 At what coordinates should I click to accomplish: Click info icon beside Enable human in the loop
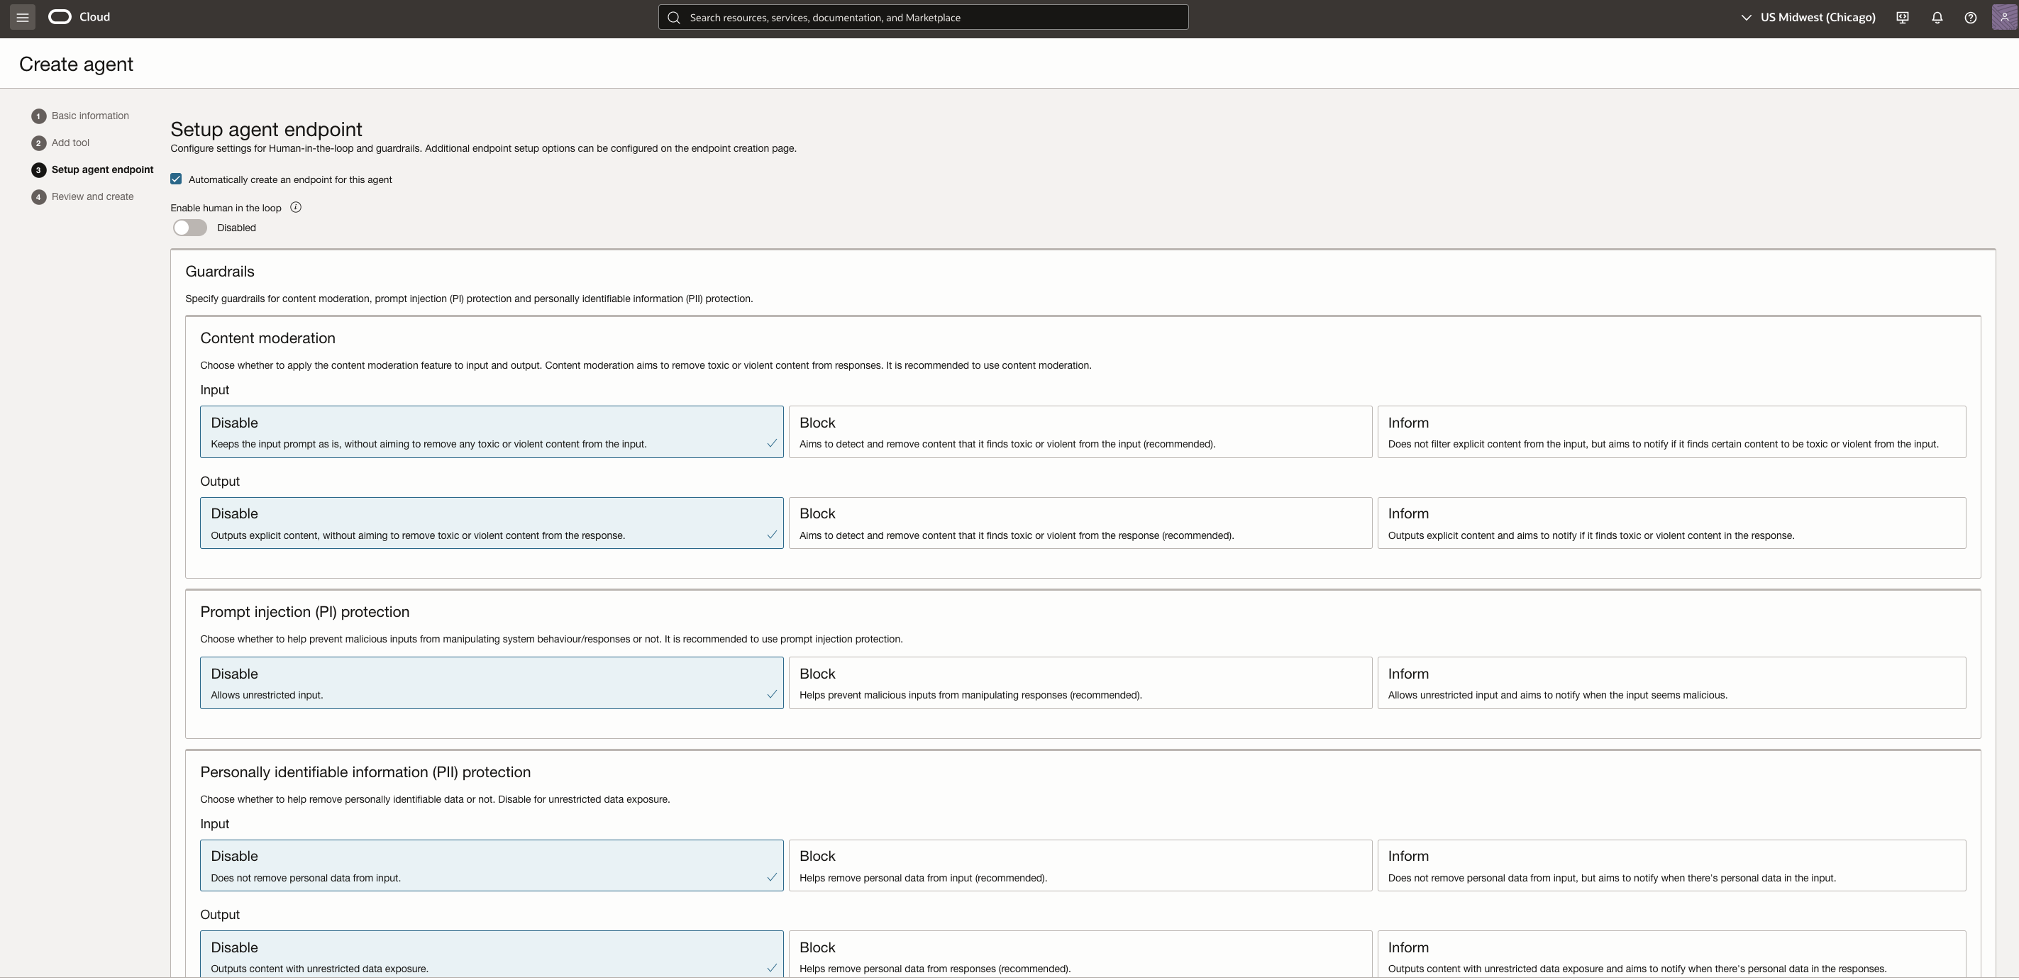click(296, 208)
